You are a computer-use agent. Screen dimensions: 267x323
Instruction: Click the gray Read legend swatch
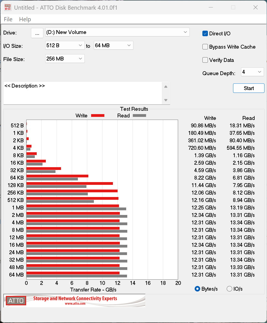click(x=139, y=115)
